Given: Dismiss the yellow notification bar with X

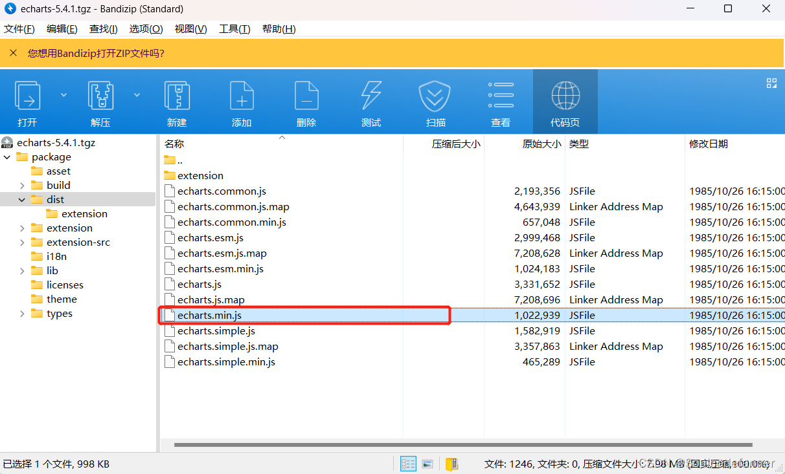Looking at the screenshot, I should pos(13,53).
